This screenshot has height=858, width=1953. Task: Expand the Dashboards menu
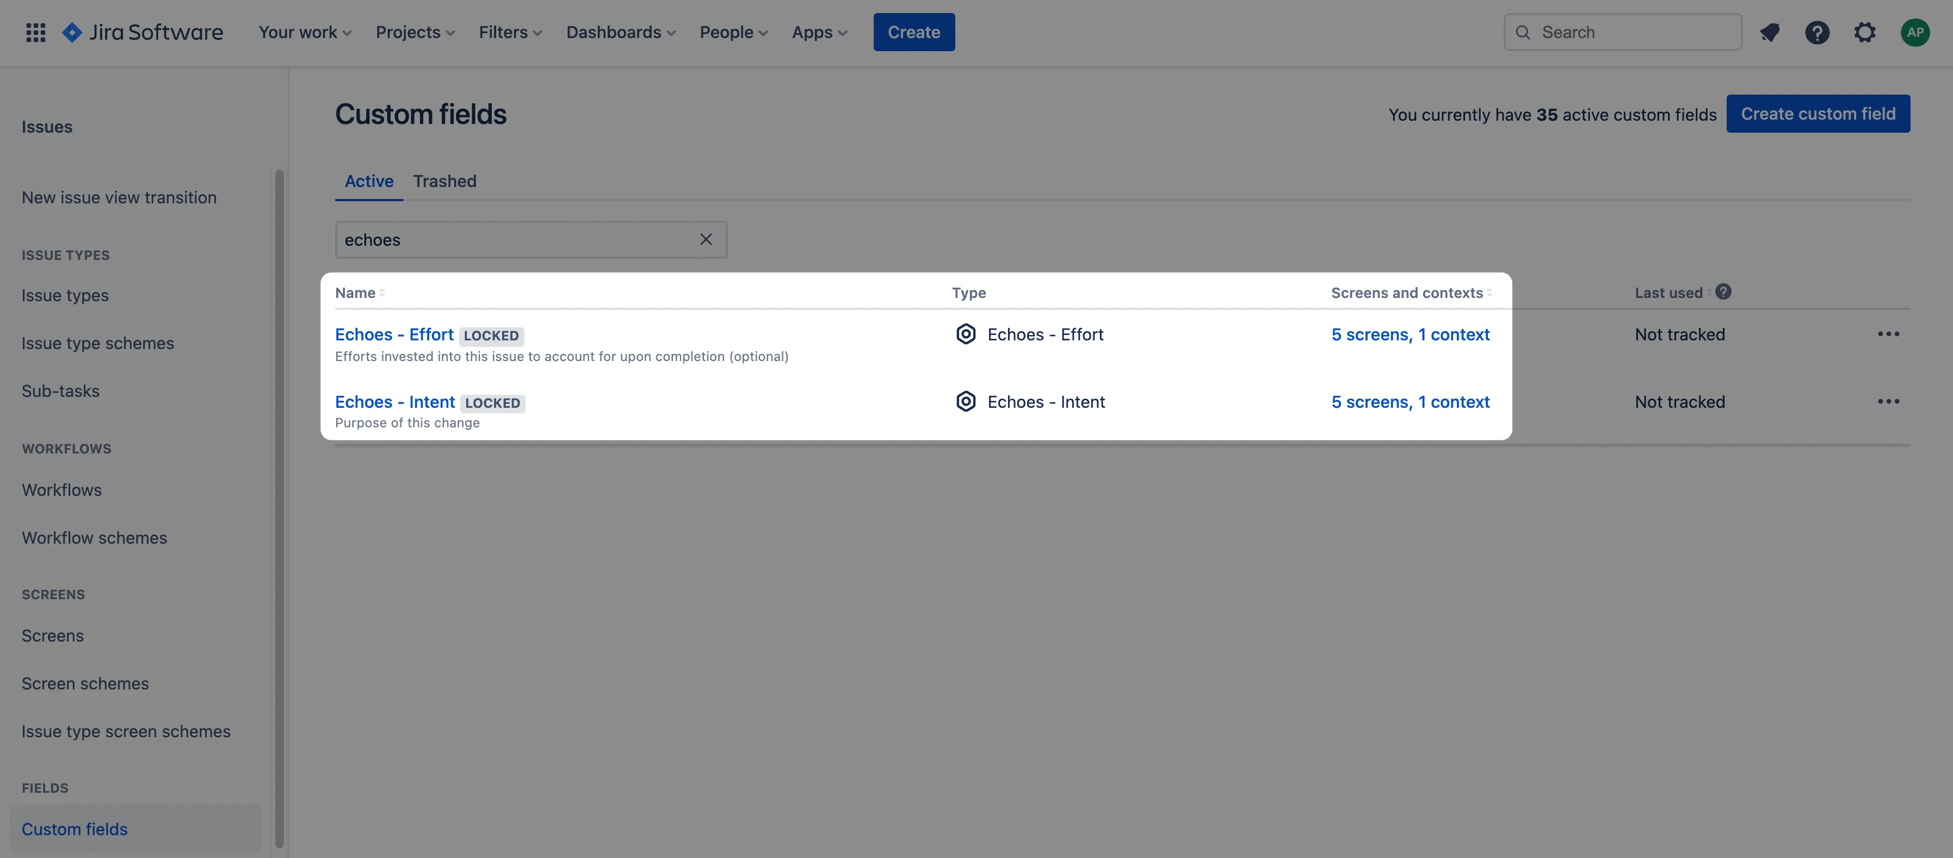(621, 32)
